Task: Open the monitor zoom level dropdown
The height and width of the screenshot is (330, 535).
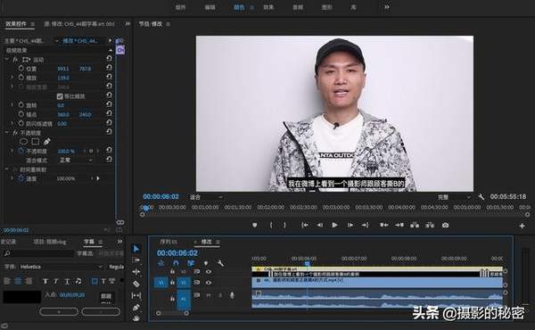Action: click(x=206, y=197)
